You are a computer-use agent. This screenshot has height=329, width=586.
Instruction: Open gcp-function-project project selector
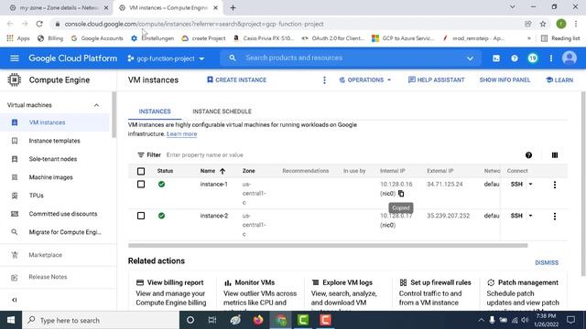(x=166, y=58)
